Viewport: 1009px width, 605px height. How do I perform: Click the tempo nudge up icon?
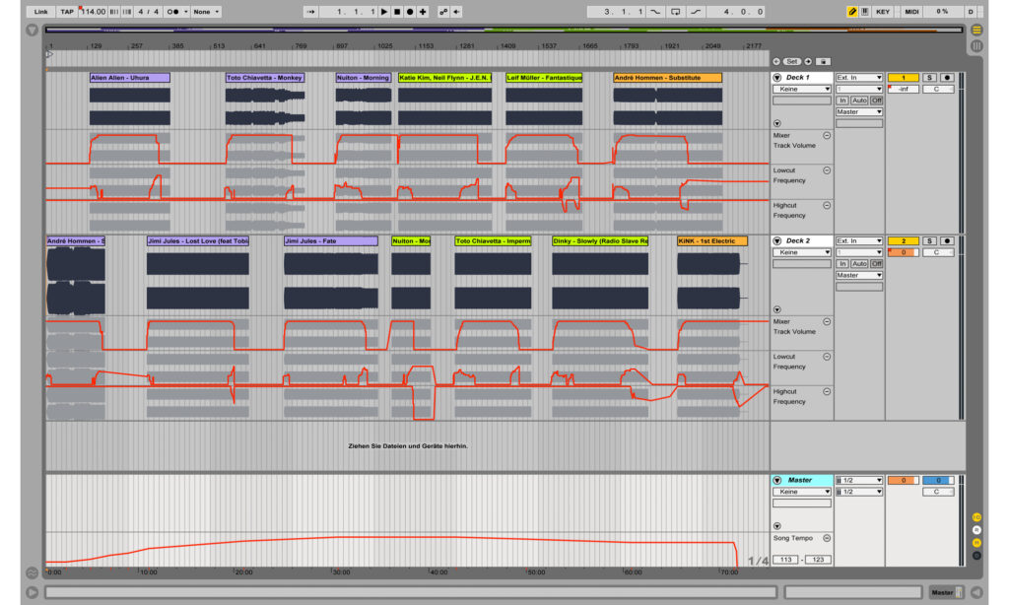(x=127, y=12)
